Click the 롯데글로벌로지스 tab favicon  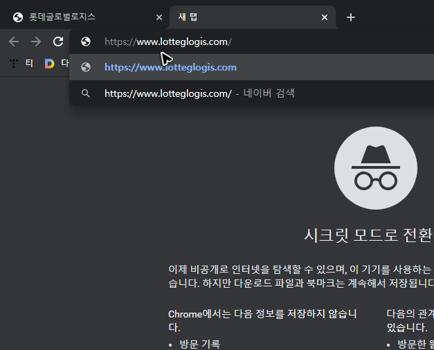point(18,17)
